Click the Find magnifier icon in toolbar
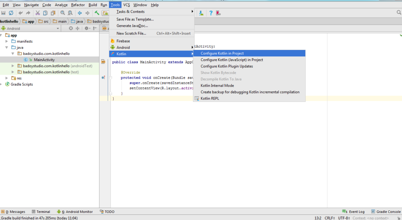Viewport: 402px width, 220px height. coord(62,13)
